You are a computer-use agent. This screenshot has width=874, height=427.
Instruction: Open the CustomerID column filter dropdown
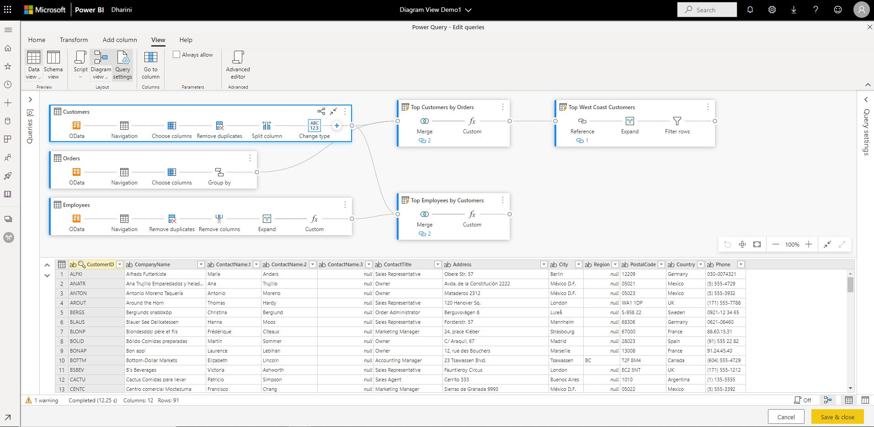pos(120,264)
